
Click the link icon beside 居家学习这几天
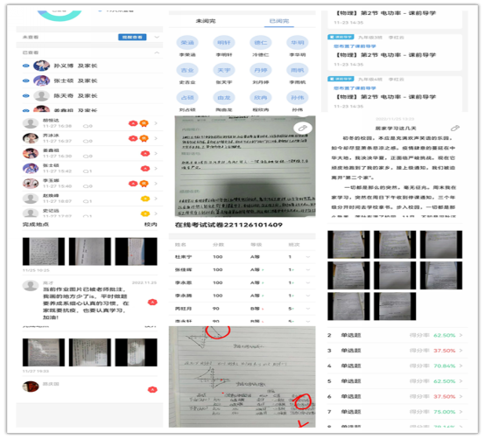[x=455, y=128]
